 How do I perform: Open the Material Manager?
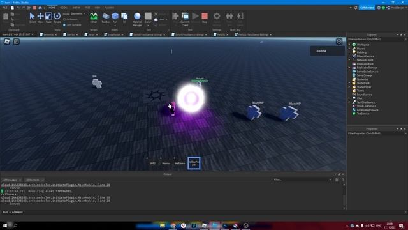coord(137,19)
